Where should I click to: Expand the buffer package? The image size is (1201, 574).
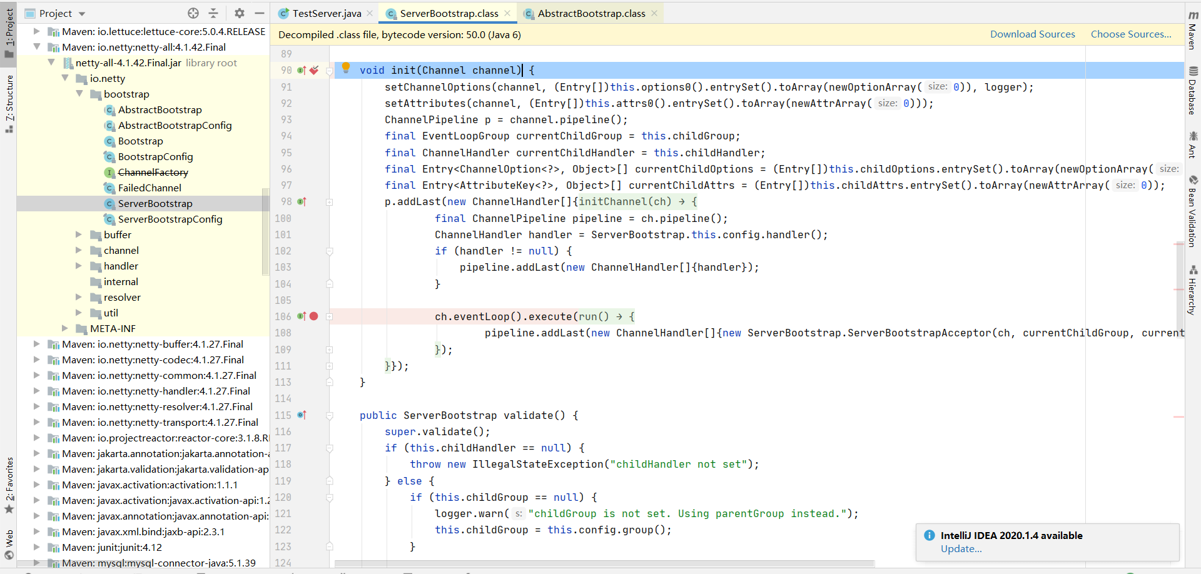tap(79, 234)
